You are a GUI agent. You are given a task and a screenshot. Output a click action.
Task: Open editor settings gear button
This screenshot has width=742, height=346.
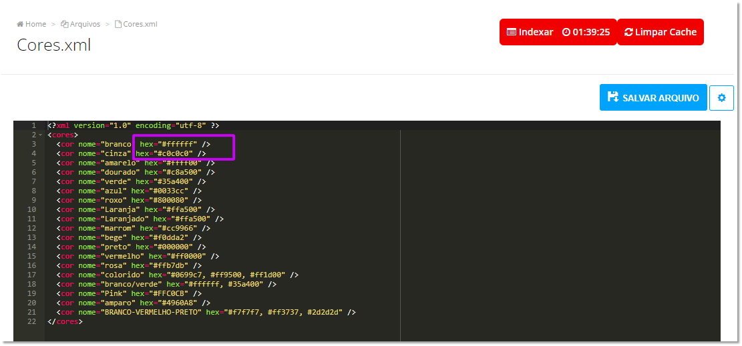click(722, 98)
